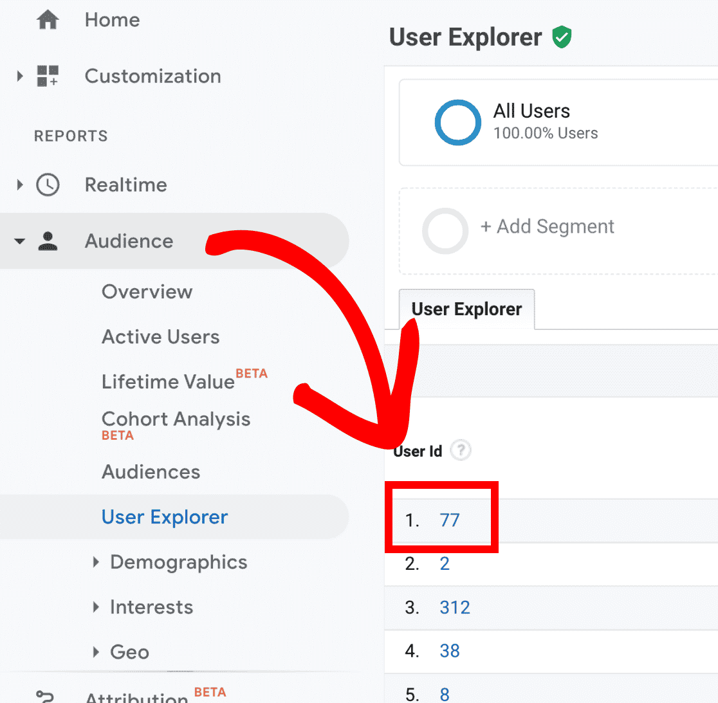Open the Interests submenu

point(152,607)
